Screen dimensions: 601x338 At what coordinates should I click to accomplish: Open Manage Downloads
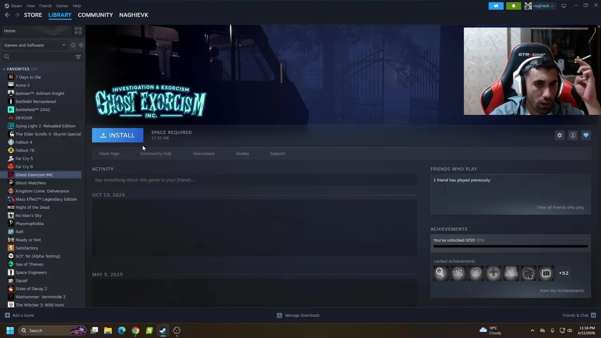[x=298, y=315]
